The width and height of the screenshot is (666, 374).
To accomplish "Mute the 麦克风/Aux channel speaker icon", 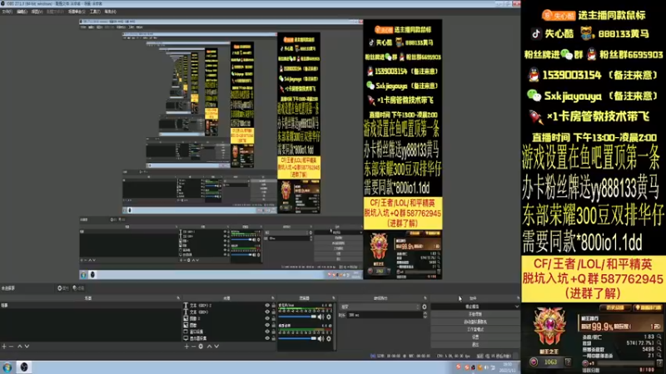I will click(321, 317).
